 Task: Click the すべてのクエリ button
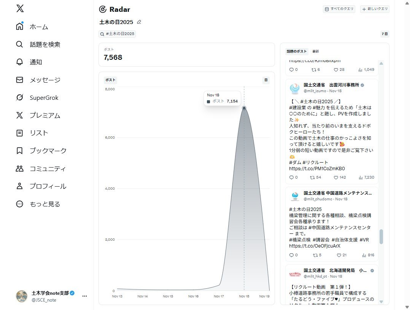pos(338,9)
